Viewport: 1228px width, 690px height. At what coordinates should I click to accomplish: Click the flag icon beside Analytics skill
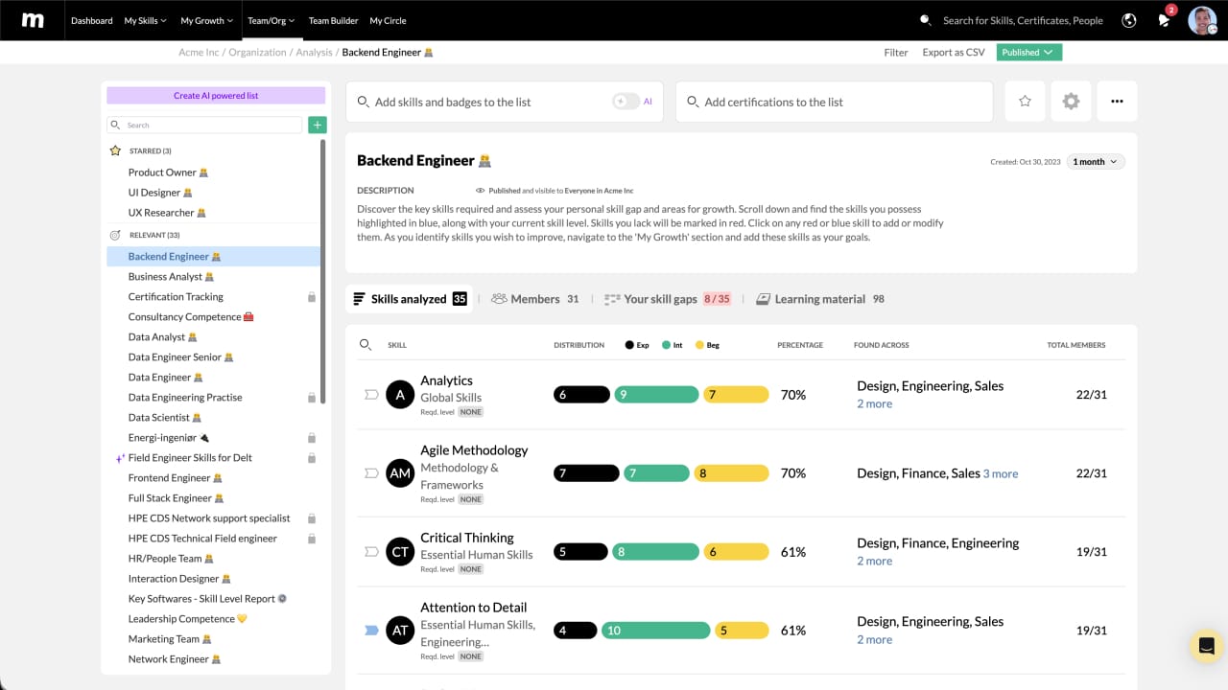pyautogui.click(x=371, y=395)
